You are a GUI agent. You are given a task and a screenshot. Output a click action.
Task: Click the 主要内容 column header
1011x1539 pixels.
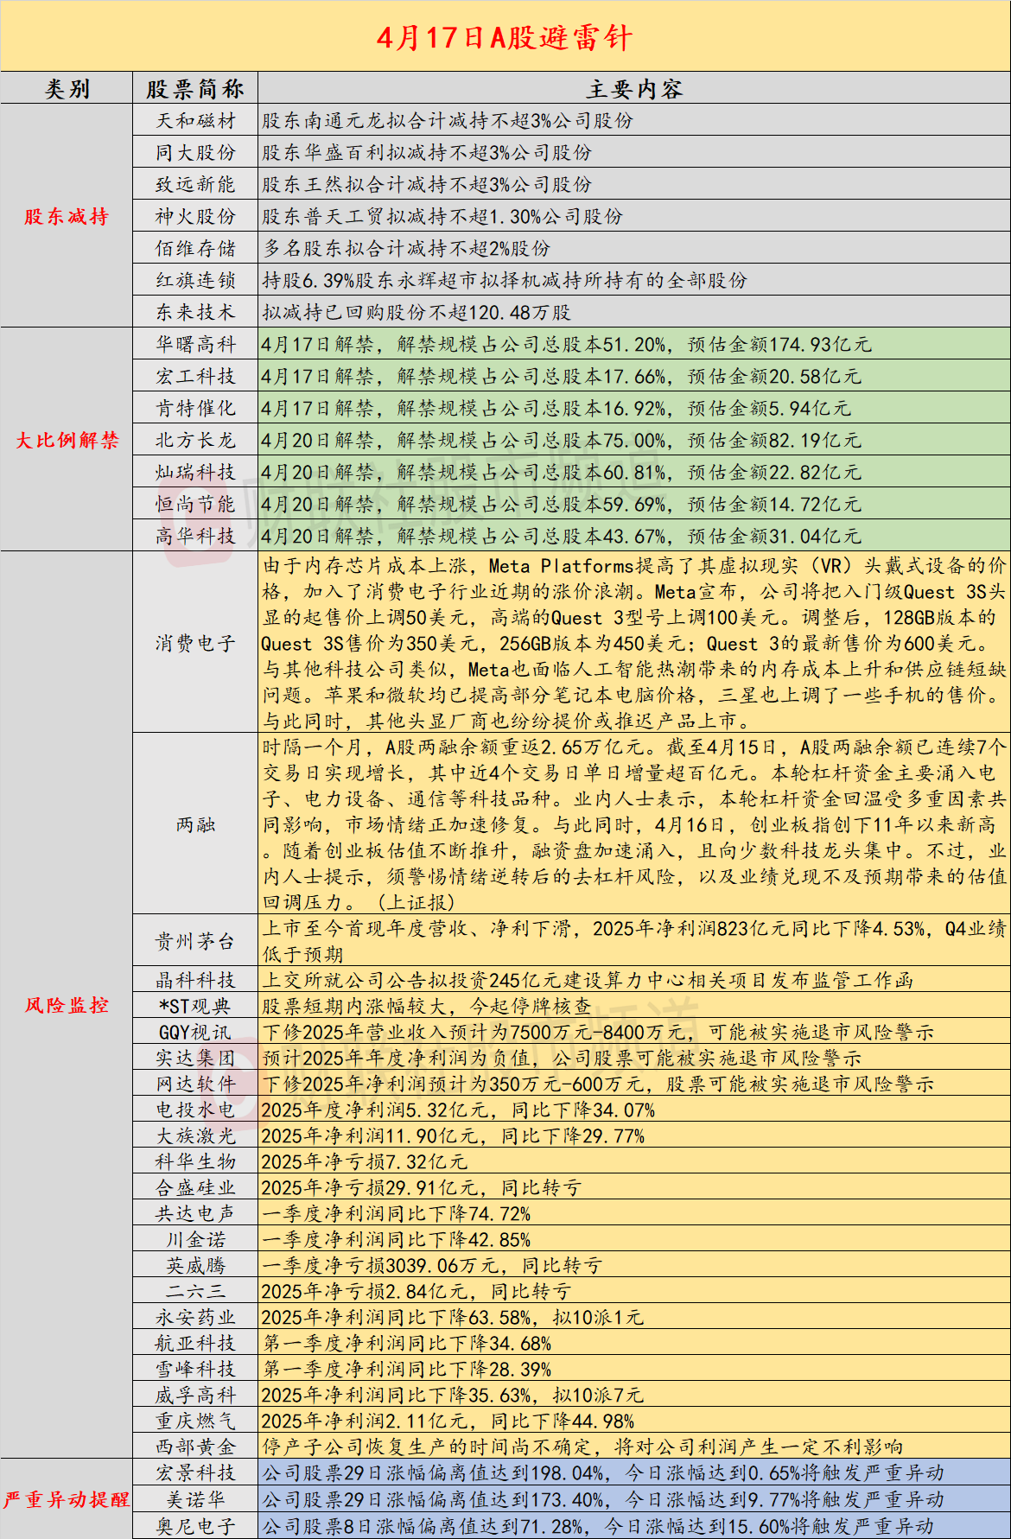(633, 89)
